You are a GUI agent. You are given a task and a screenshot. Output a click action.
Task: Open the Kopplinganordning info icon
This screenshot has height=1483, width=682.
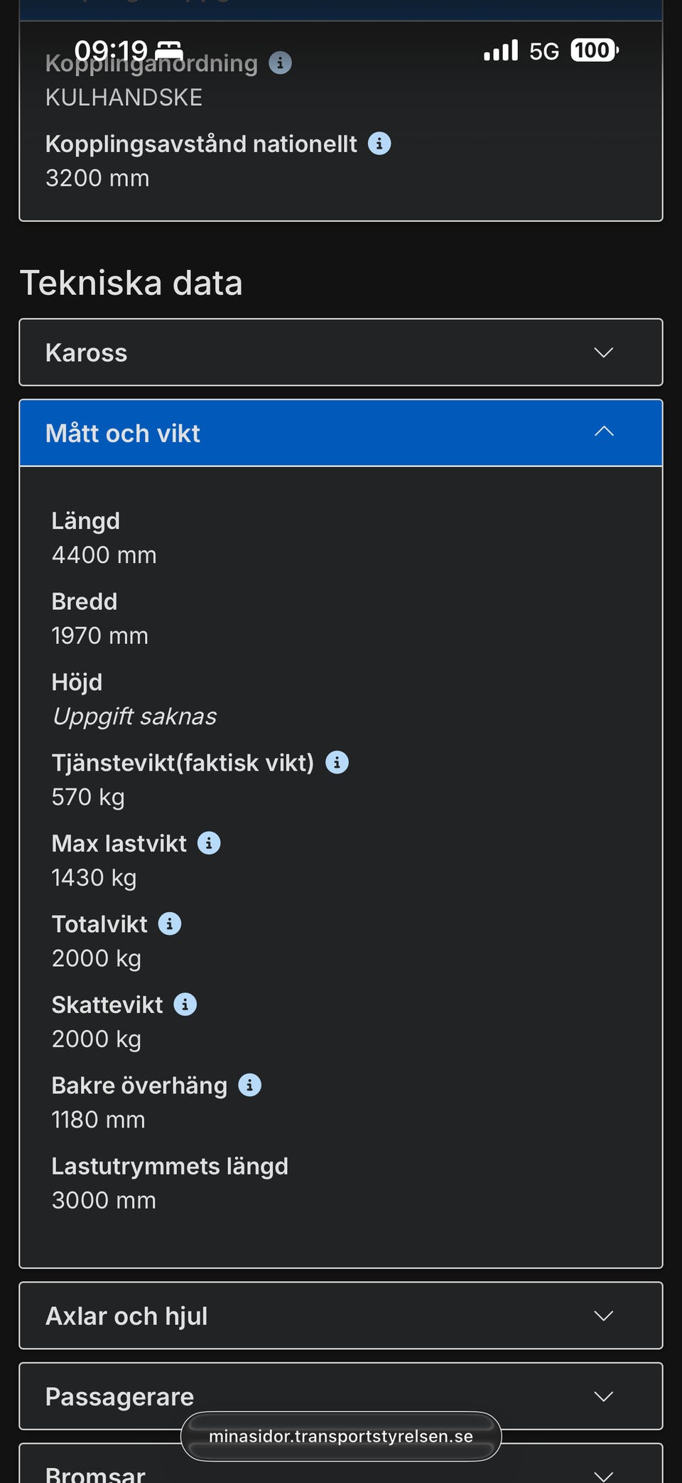tap(281, 63)
